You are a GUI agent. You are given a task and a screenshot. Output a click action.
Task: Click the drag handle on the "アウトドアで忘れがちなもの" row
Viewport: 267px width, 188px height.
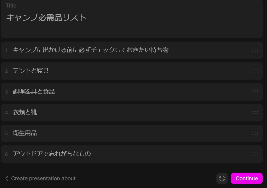tap(255, 154)
